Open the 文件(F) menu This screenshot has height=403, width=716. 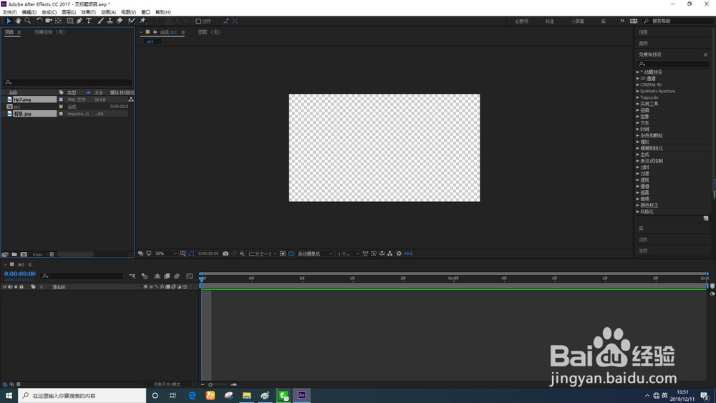(9, 12)
